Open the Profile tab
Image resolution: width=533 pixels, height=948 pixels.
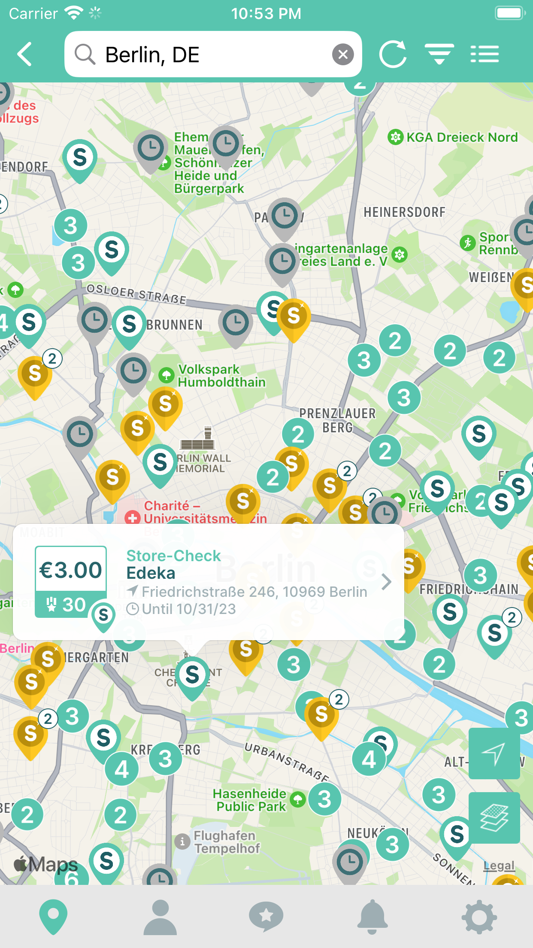coord(160,917)
